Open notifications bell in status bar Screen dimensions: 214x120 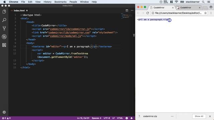[x=131, y=118]
